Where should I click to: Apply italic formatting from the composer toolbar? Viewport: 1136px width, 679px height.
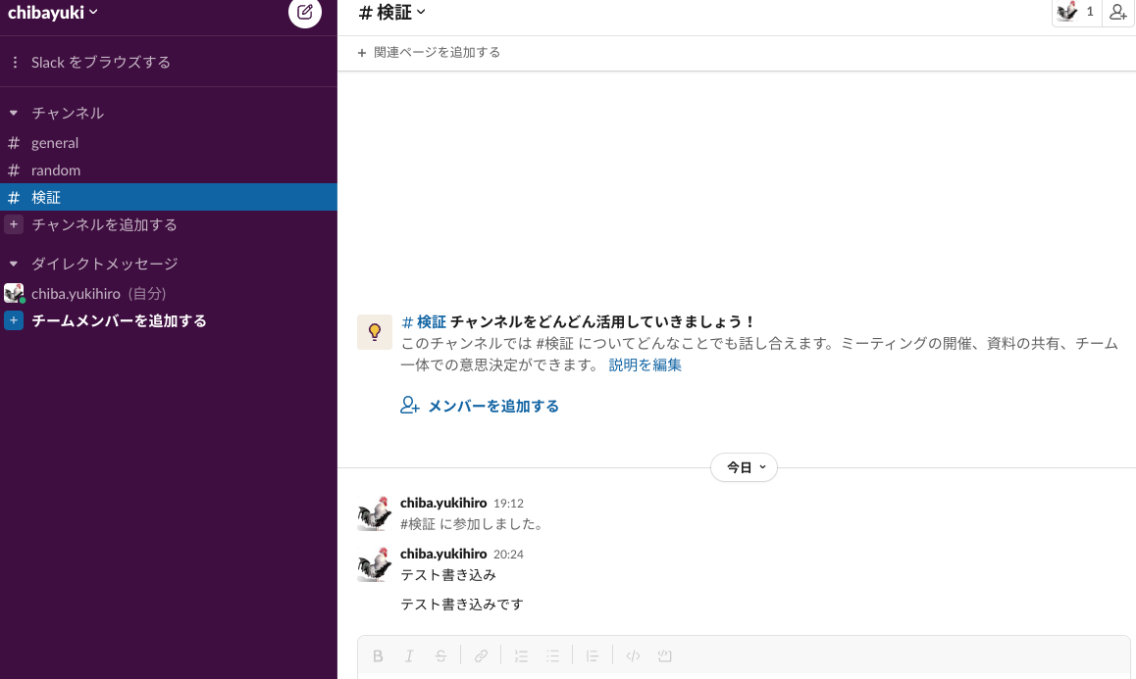(409, 655)
